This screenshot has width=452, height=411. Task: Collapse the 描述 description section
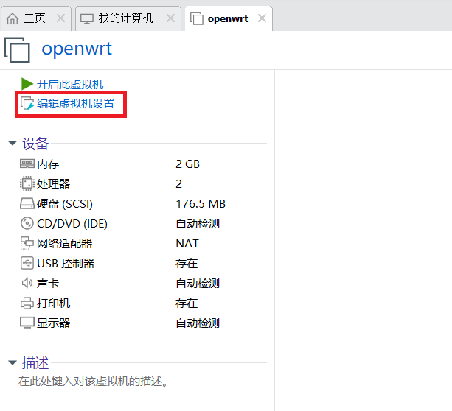pos(13,363)
